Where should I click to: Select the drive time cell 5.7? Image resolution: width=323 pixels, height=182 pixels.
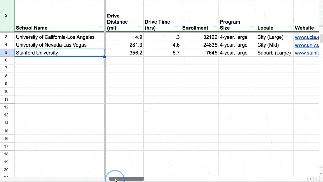pos(162,53)
